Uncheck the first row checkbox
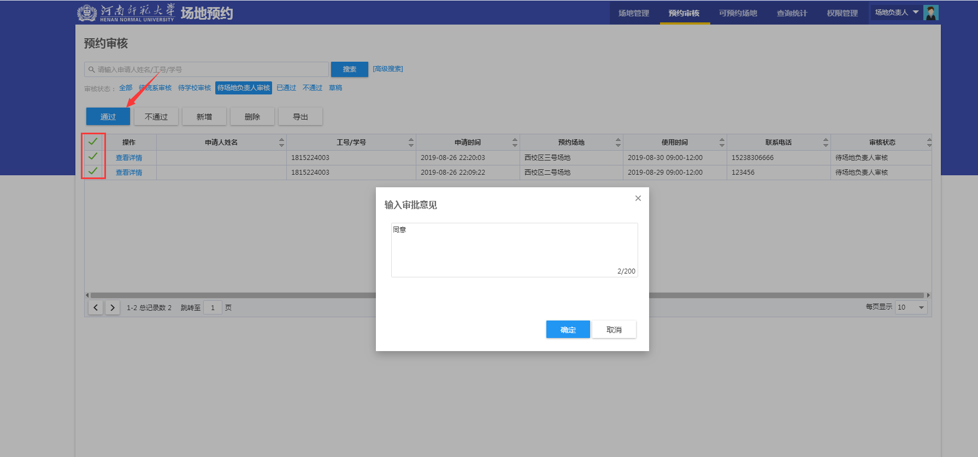This screenshot has width=978, height=457. (93, 157)
